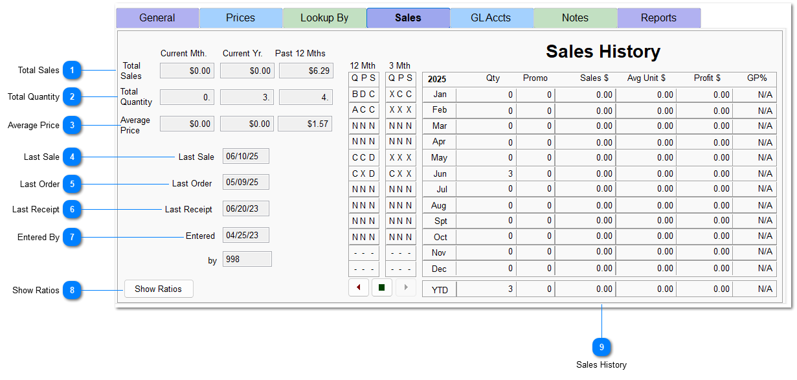Click callout badge 9 below the Sales History table

[601, 347]
